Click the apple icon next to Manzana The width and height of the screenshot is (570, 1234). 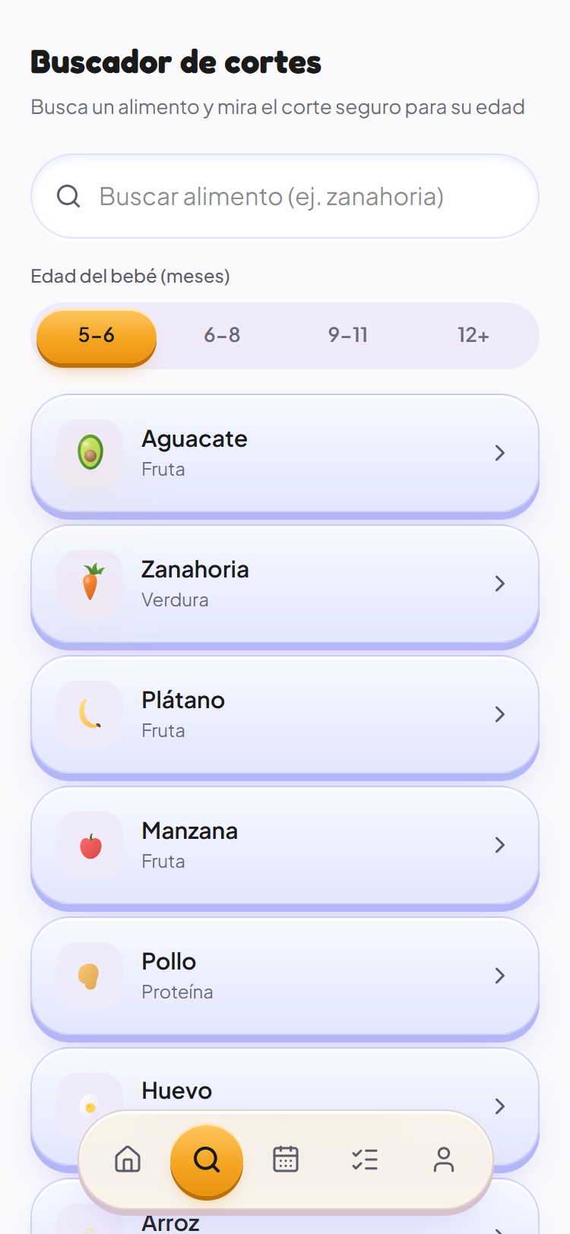click(x=90, y=845)
